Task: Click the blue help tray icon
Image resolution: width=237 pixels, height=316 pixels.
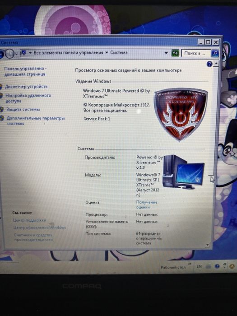Action: click(x=217, y=266)
